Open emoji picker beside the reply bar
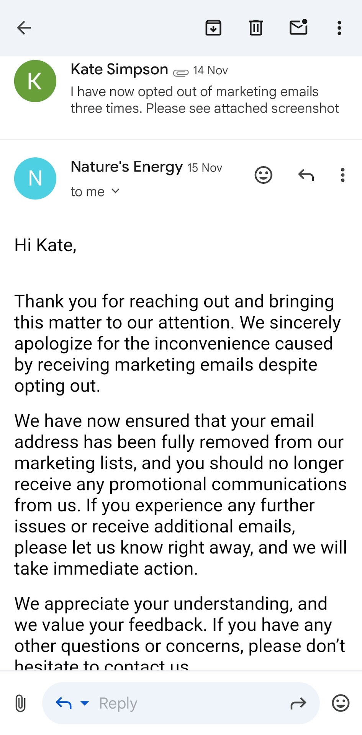 click(341, 703)
